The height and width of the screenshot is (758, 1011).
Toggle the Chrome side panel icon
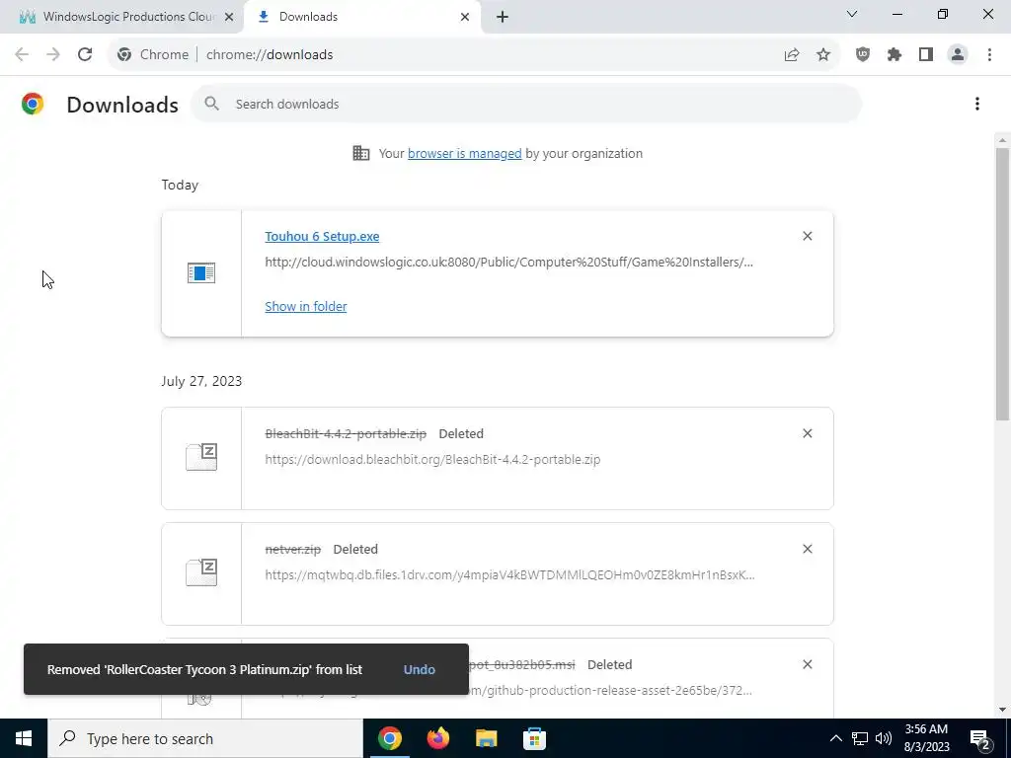(926, 55)
